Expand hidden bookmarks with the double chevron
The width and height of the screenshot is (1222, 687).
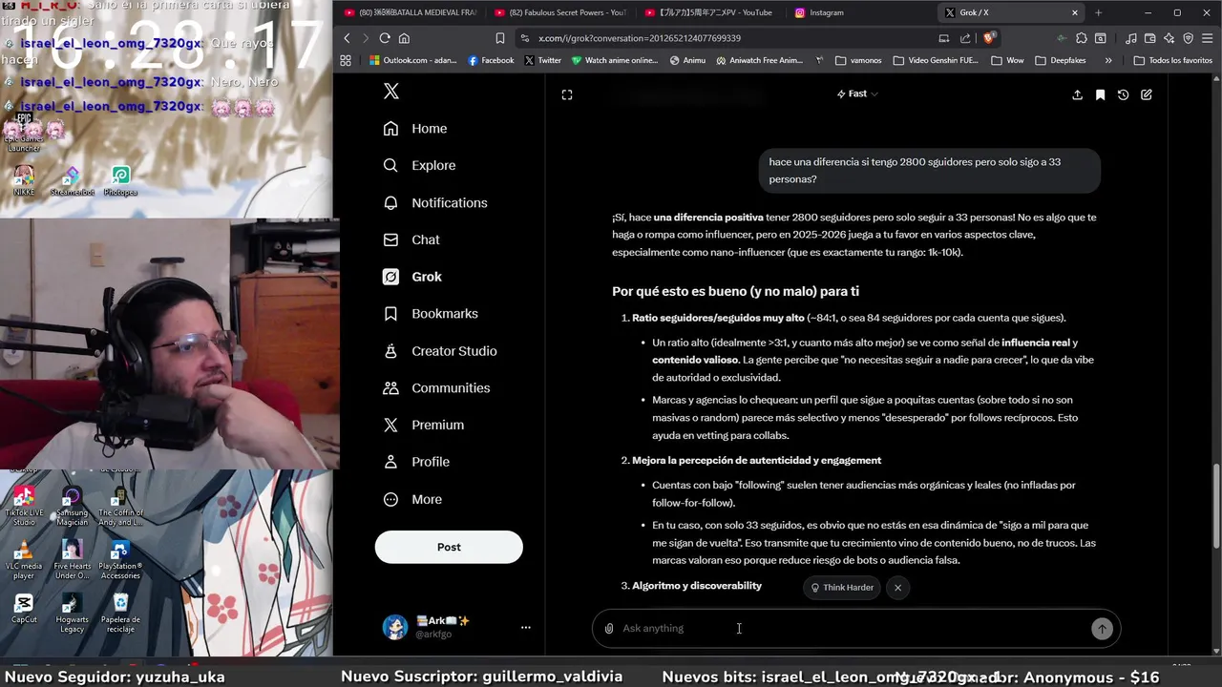pos(1108,60)
